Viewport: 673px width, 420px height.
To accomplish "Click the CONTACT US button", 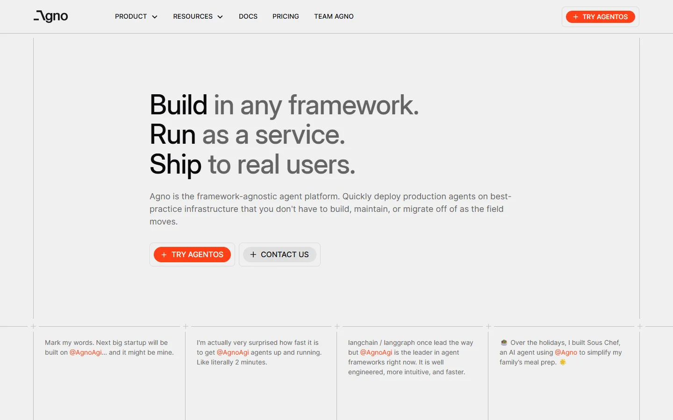I will 279,254.
